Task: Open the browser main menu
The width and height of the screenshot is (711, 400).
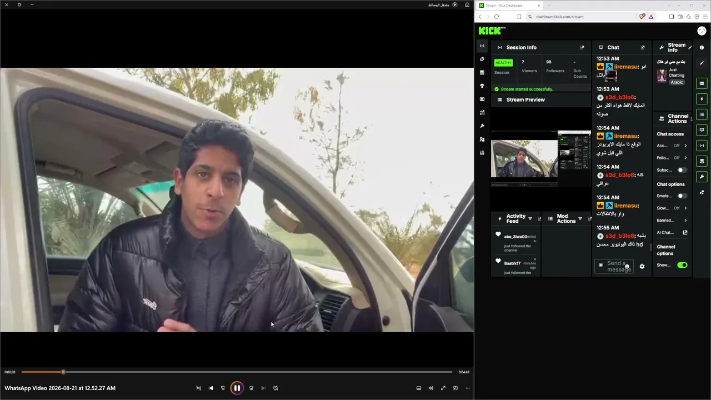Action: [705, 17]
